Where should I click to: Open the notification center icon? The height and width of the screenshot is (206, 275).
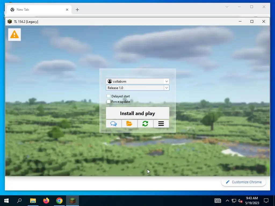click(x=266, y=201)
